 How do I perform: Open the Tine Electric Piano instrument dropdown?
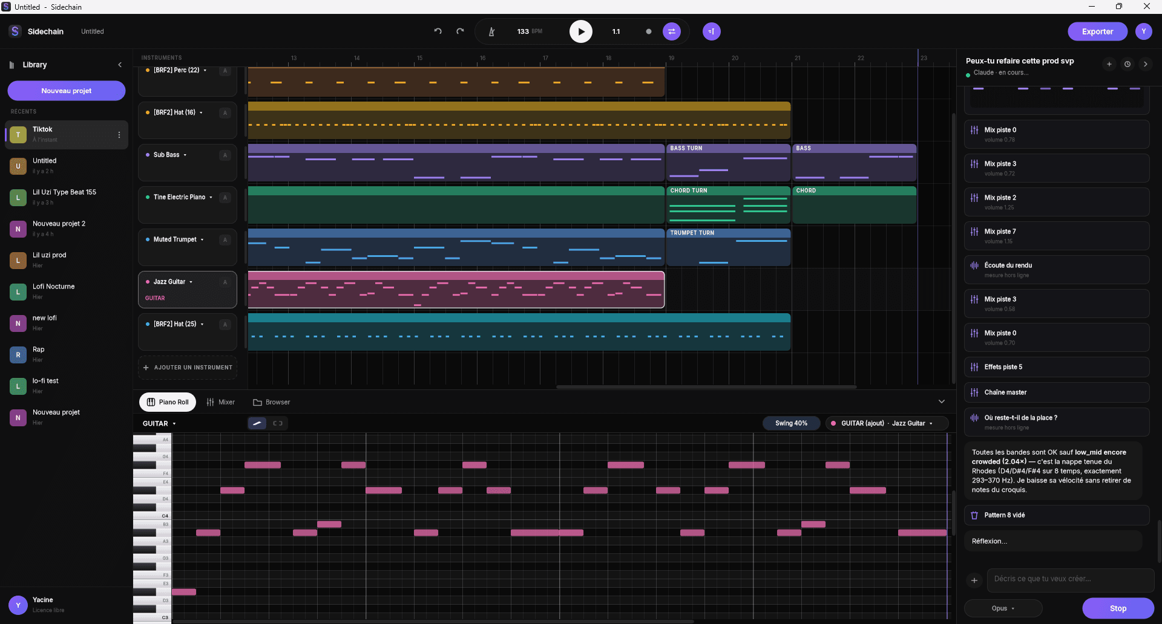tap(211, 197)
